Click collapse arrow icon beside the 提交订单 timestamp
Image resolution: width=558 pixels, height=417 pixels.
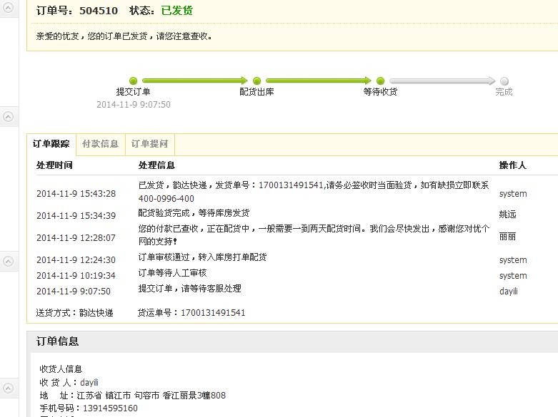point(8,116)
